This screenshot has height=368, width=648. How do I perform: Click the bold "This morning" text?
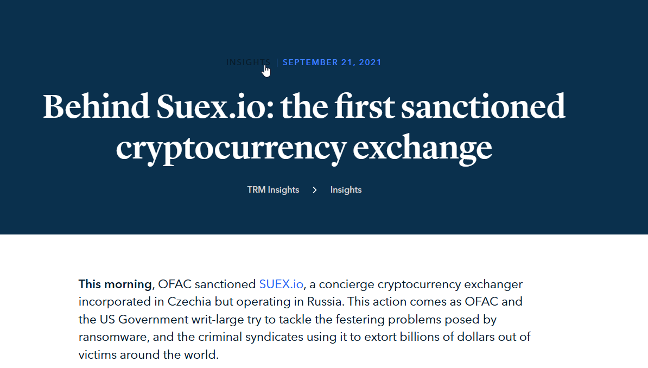115,284
